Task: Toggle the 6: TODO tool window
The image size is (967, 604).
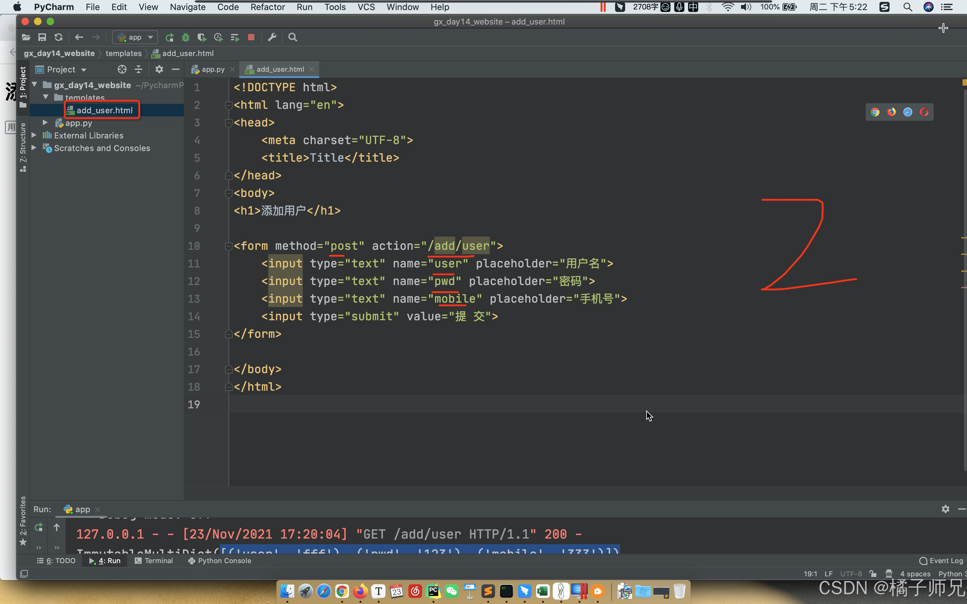Action: point(56,561)
